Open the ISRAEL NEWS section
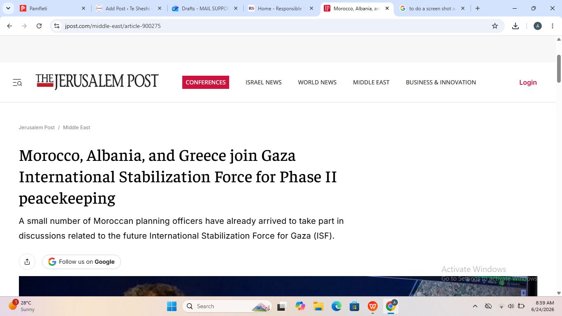This screenshot has width=562, height=316. [x=264, y=82]
